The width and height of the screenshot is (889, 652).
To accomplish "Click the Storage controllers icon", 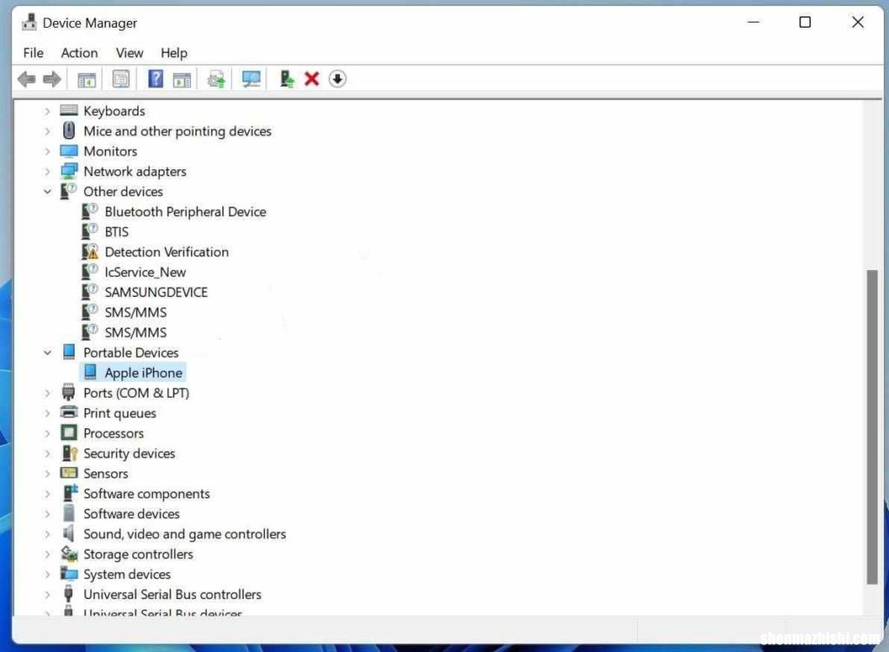I will coord(69,553).
